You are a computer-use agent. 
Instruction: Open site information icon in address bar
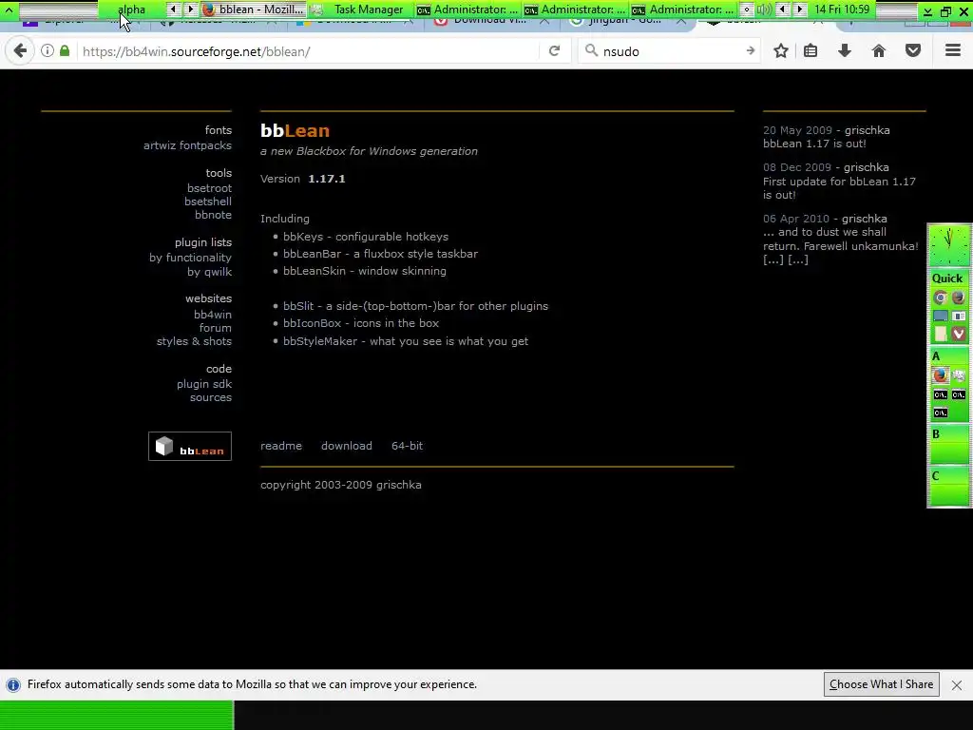48,51
